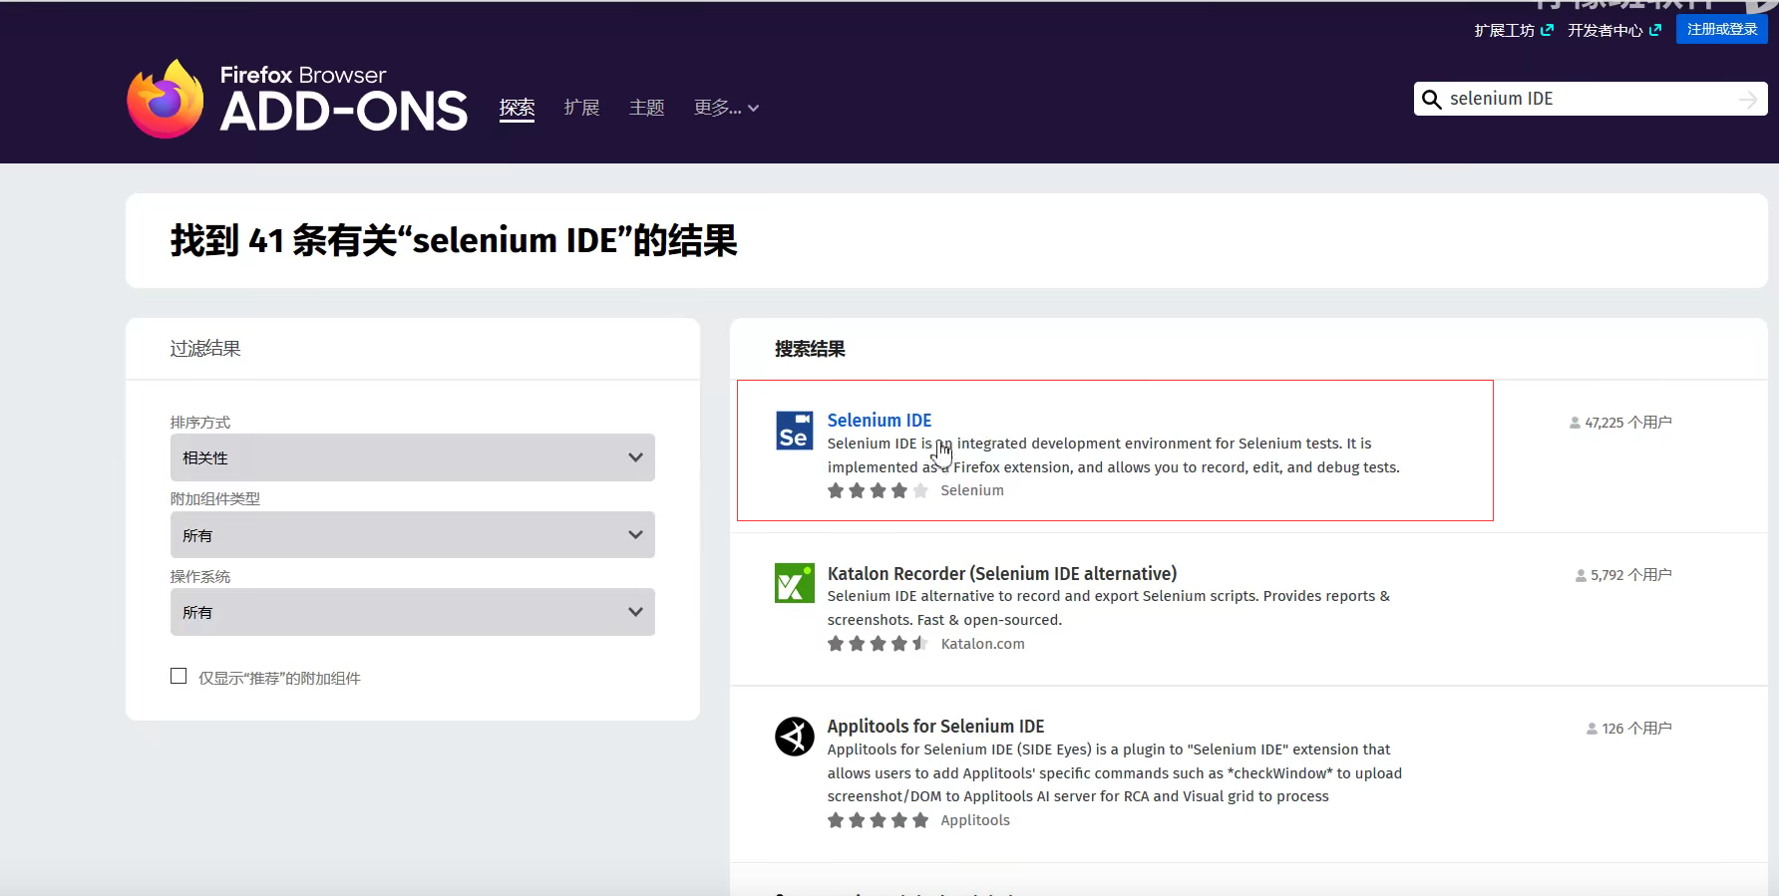Open the 操作系统 dropdown
The height and width of the screenshot is (896, 1779).
click(x=412, y=612)
